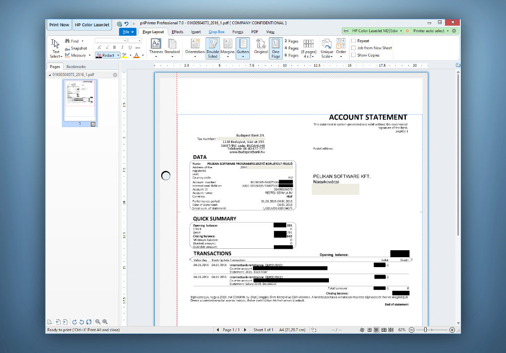Viewport: 506px width, 353px height.
Task: Remove the 01K00504073_2016_1.pdf job with x icon
Action: (115, 75)
